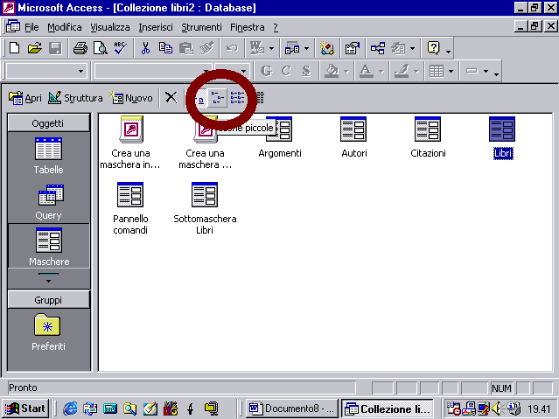Switch to details view
The image size is (559, 419).
pos(260,98)
